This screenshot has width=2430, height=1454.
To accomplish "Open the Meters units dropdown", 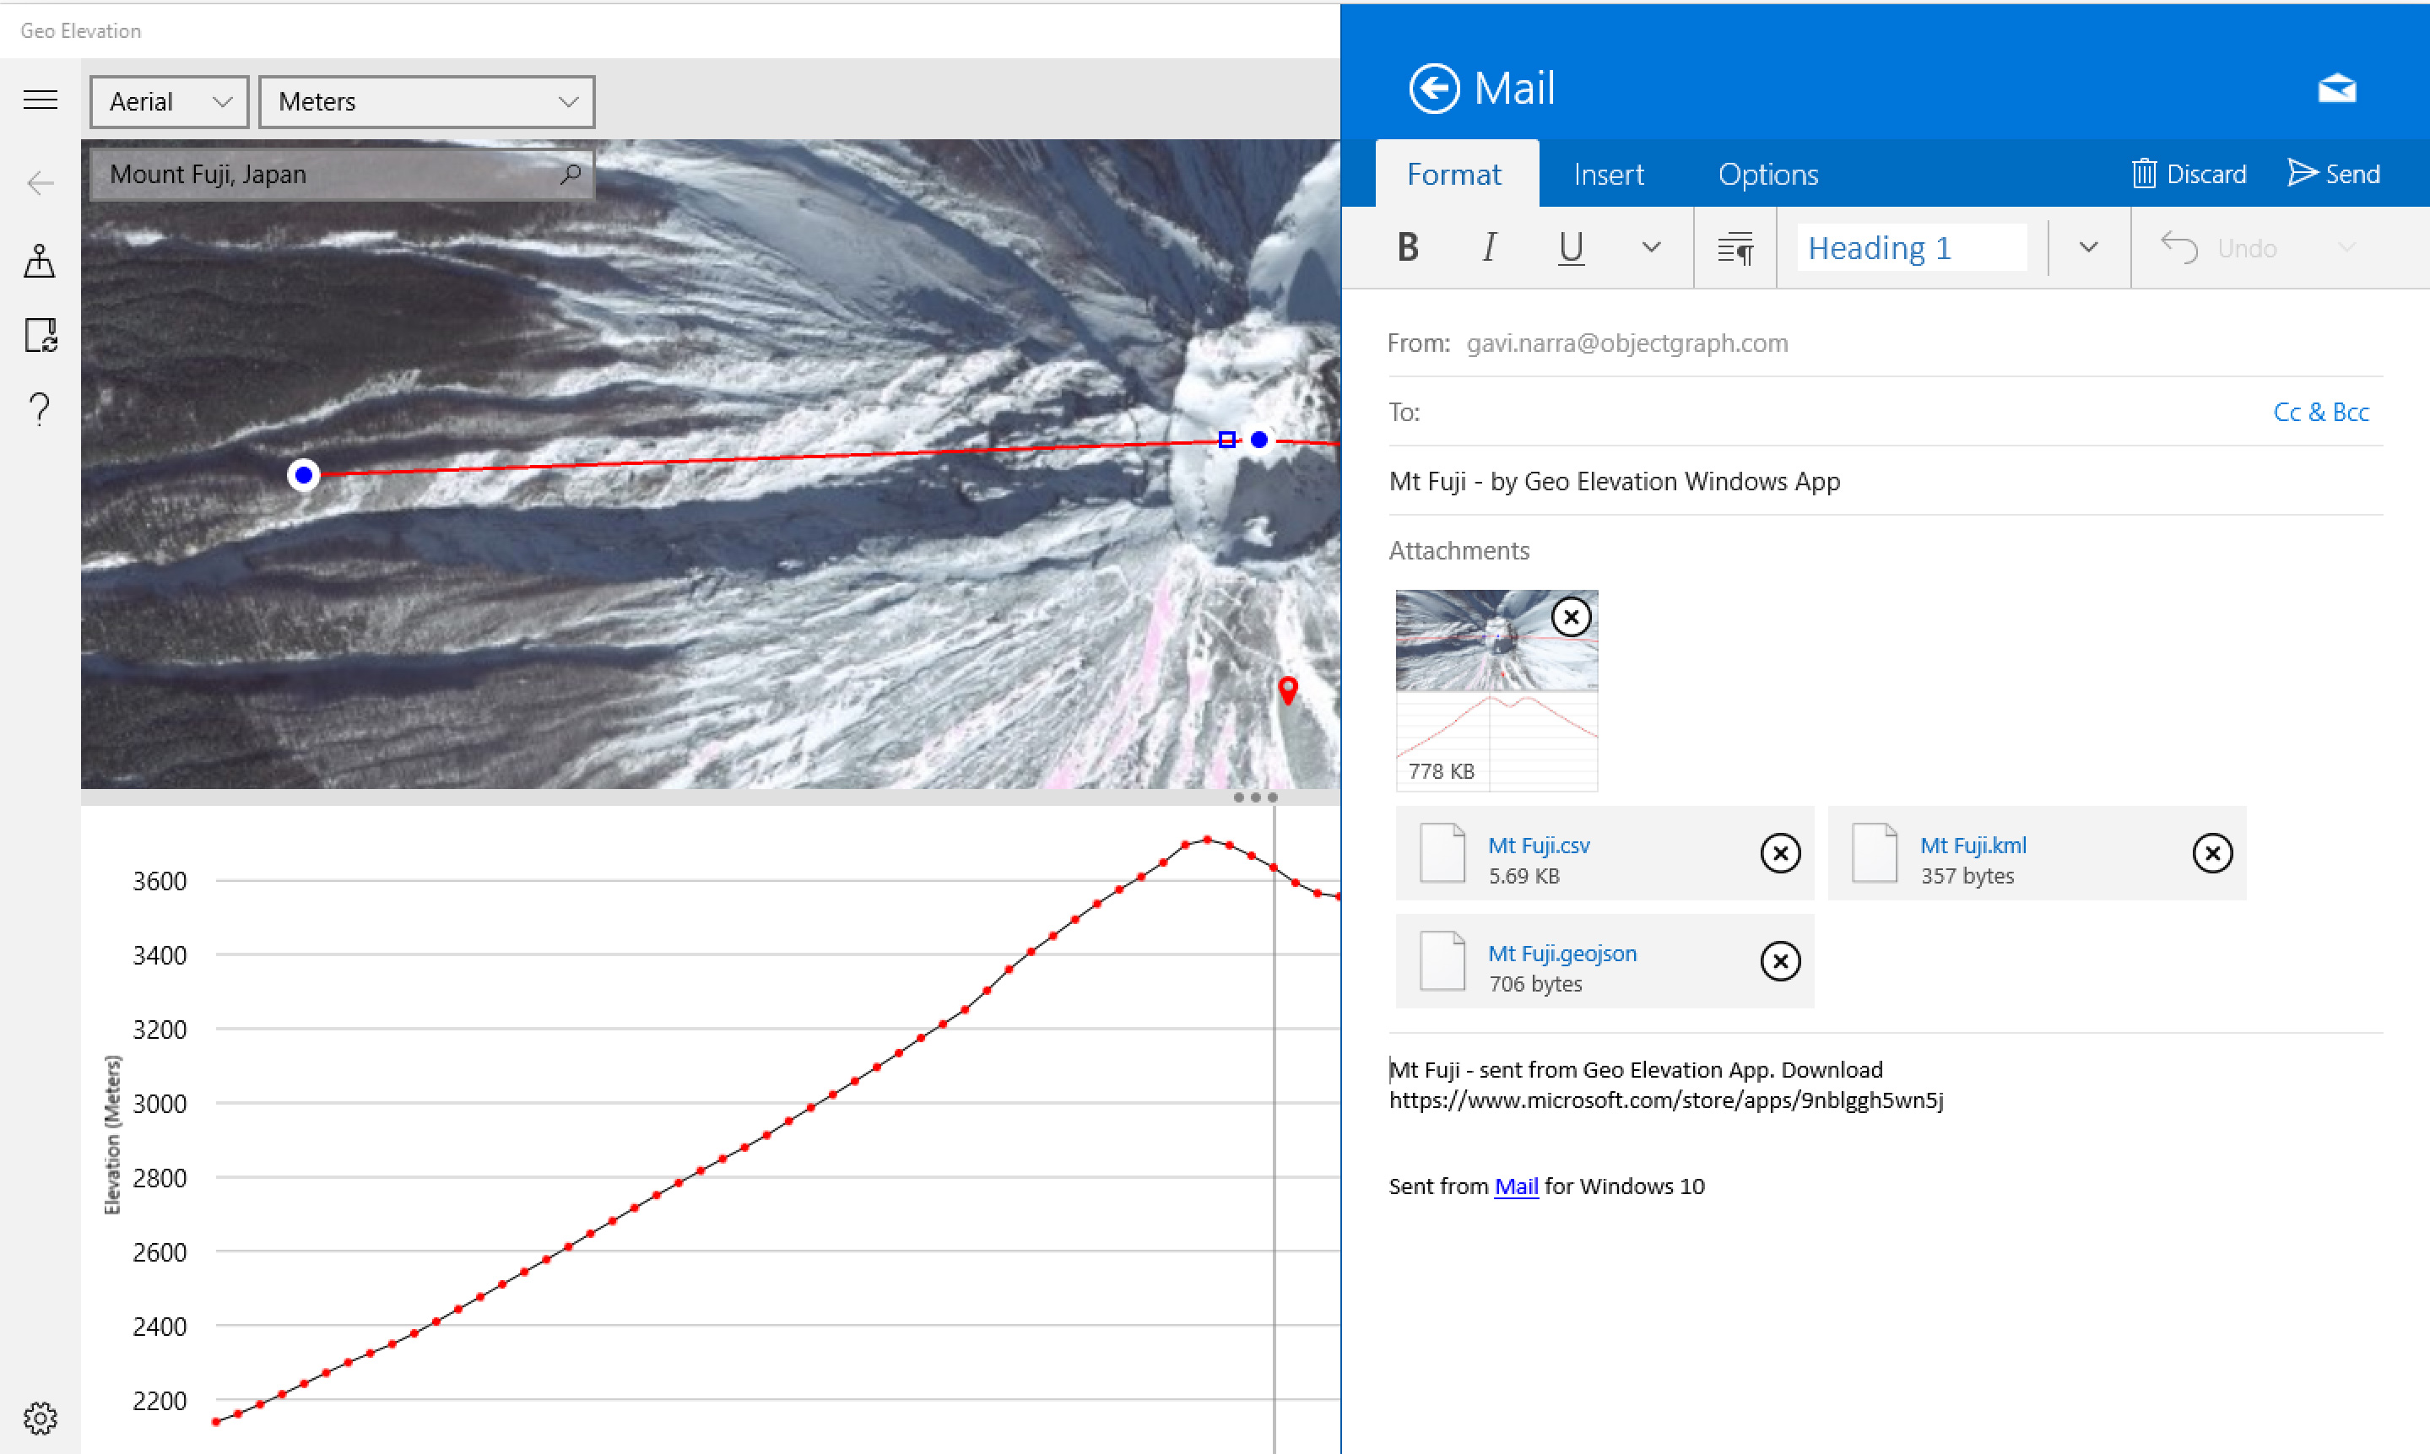I will [426, 102].
